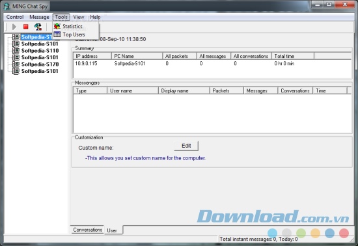
Task: Minimize the MING Chat Spy window
Action: [x=318, y=5]
